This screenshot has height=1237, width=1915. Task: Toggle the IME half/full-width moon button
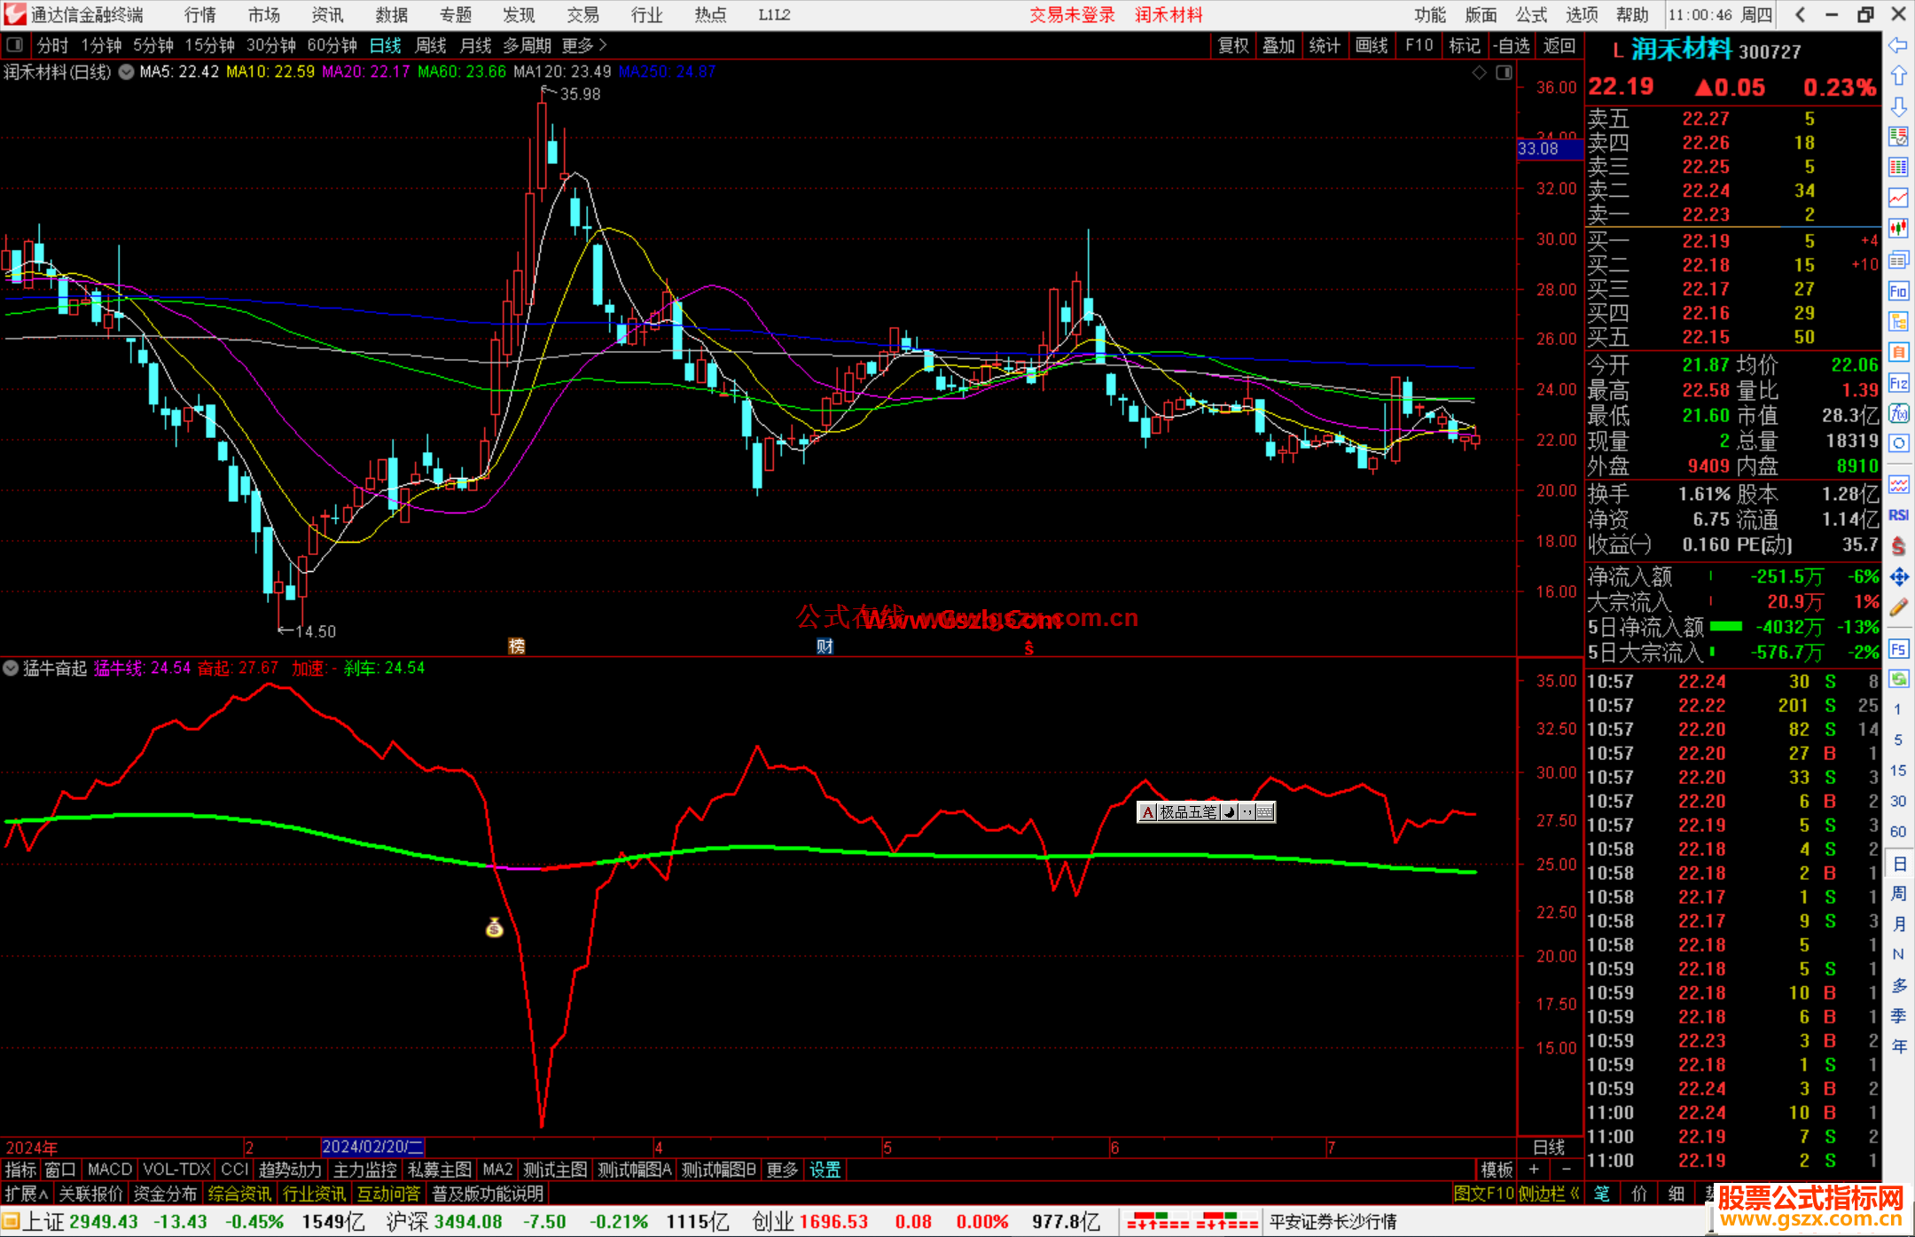(x=1229, y=812)
